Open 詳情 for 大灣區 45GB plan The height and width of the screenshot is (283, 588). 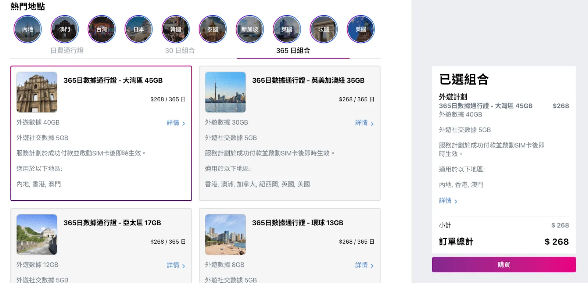click(x=176, y=123)
